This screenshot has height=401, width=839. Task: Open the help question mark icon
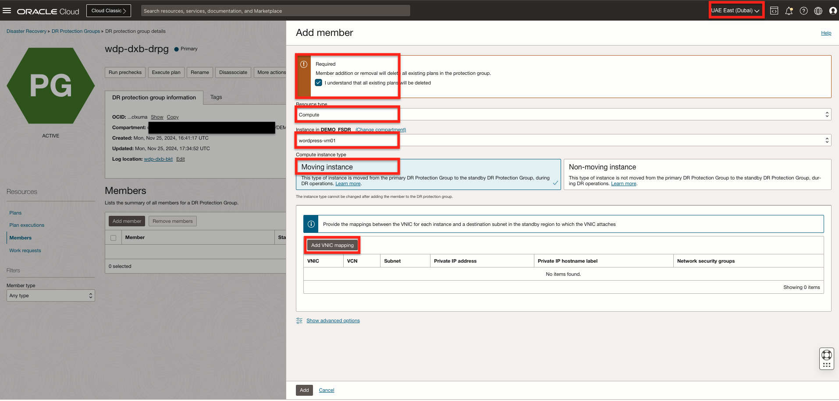(803, 11)
